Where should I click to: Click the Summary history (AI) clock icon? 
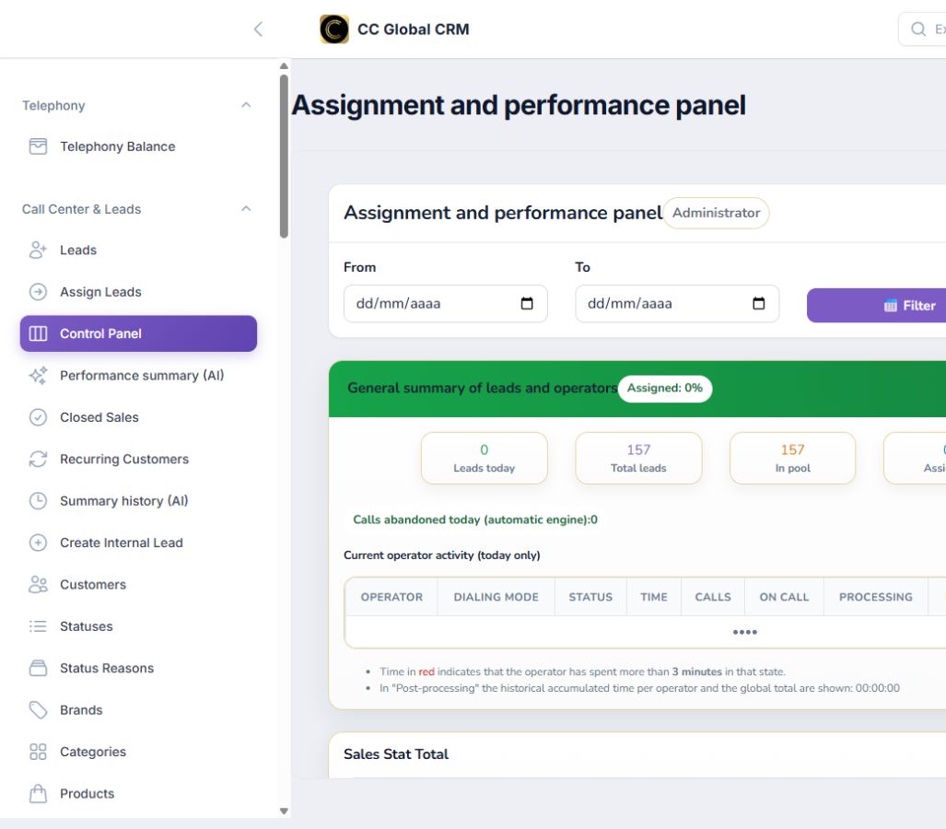(38, 501)
